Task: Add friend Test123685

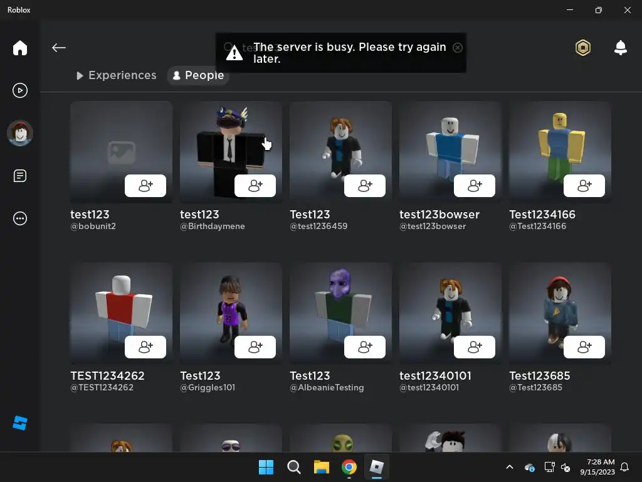Action: point(584,347)
